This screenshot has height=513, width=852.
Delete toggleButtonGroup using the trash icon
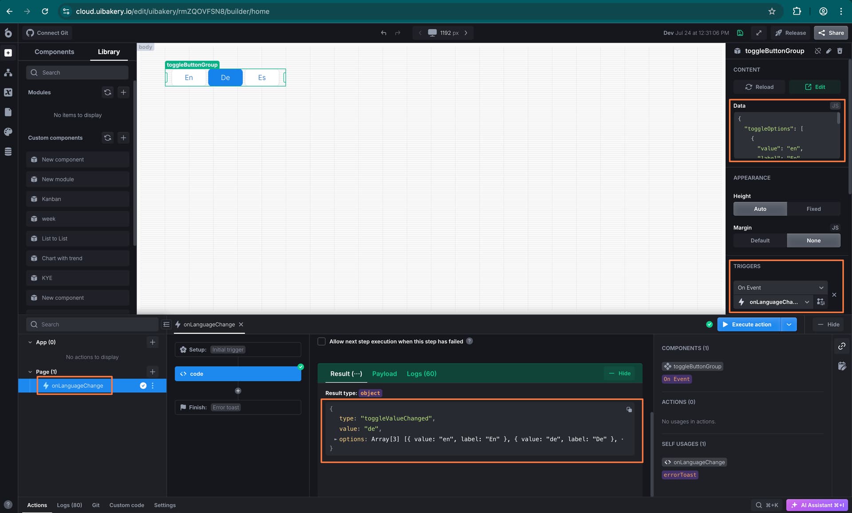840,51
